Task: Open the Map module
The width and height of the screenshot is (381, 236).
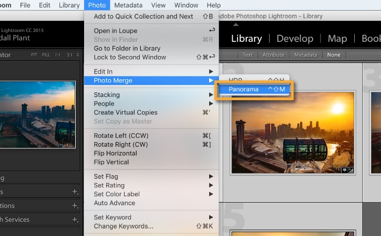Action: [337, 39]
